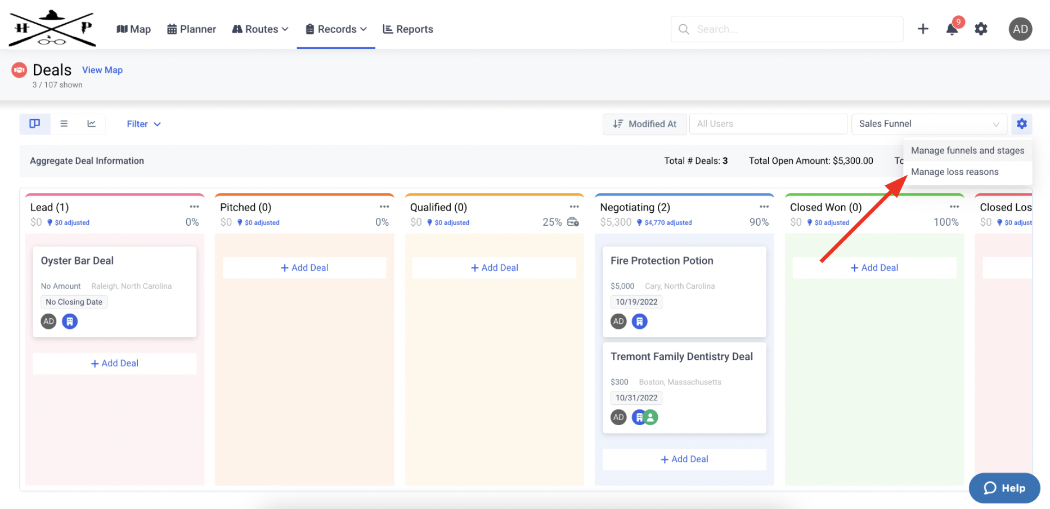The width and height of the screenshot is (1050, 509).
Task: Open the AD user avatar menu
Action: tap(1020, 29)
